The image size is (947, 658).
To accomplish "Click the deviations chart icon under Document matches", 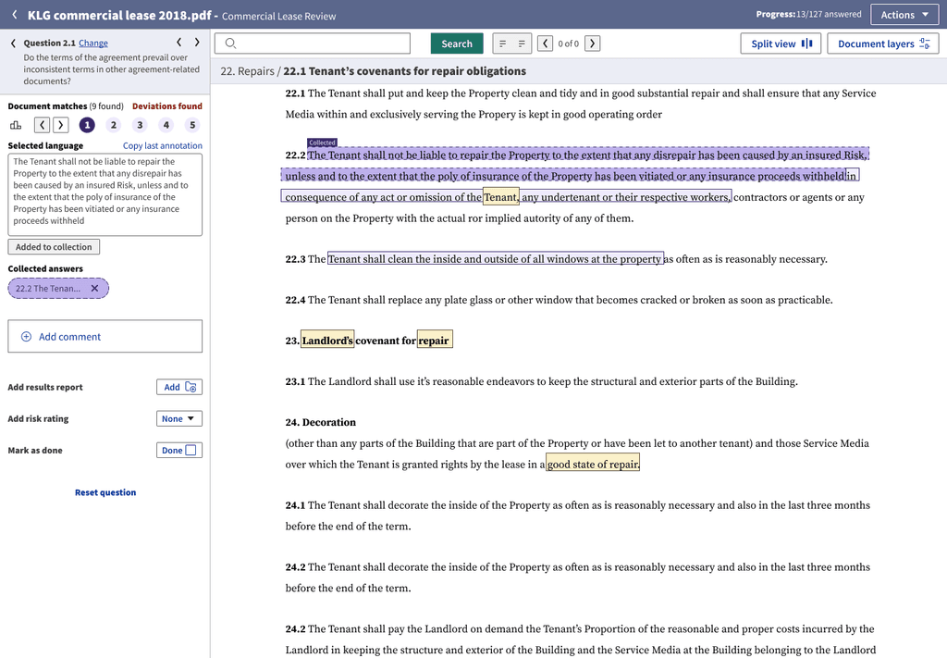I will (x=16, y=125).
